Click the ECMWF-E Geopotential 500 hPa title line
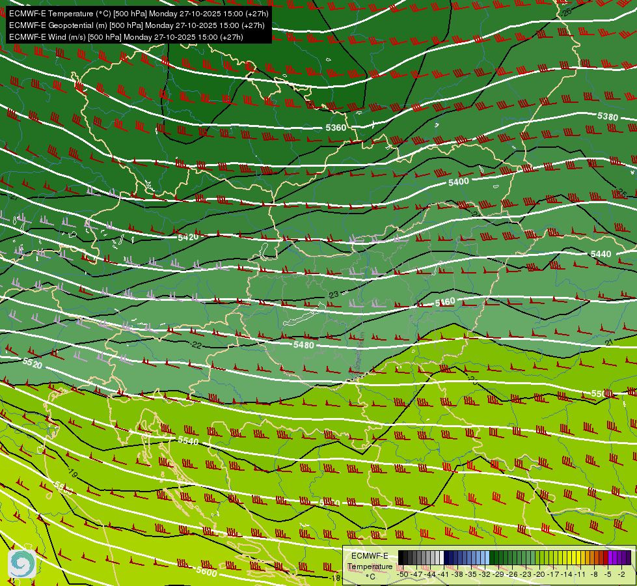637x586 pixels. pyautogui.click(x=137, y=25)
